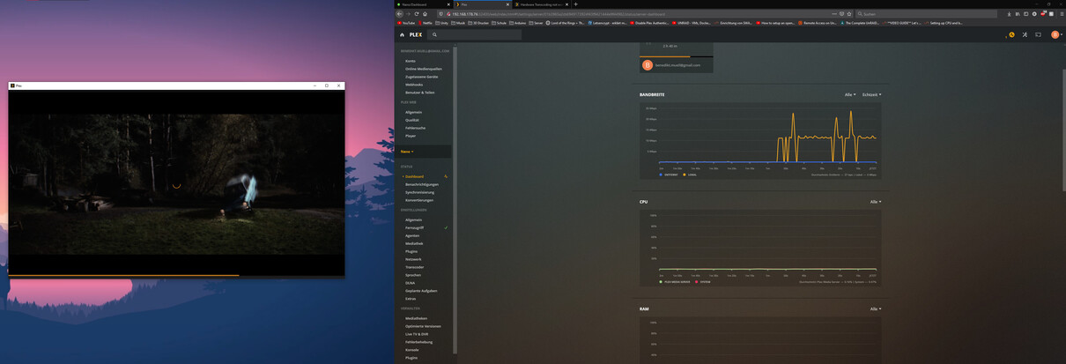Screen dimensions: 1066x364
Task: Open Konvertierungen in sidebar
Action: [x=419, y=200]
